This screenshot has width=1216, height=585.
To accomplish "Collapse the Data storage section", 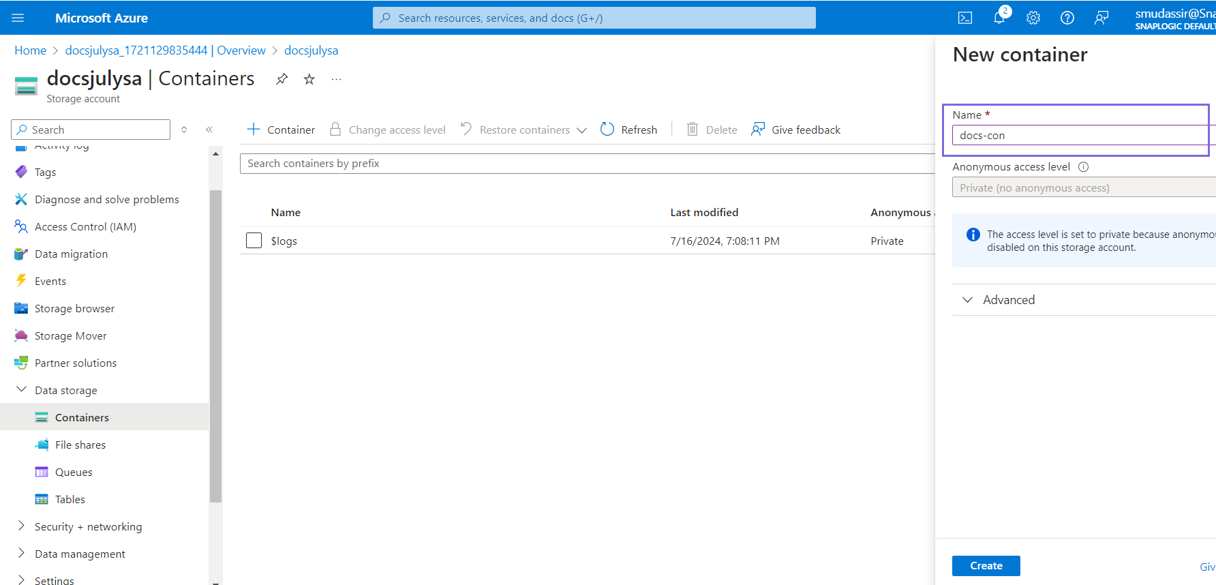I will [x=21, y=390].
